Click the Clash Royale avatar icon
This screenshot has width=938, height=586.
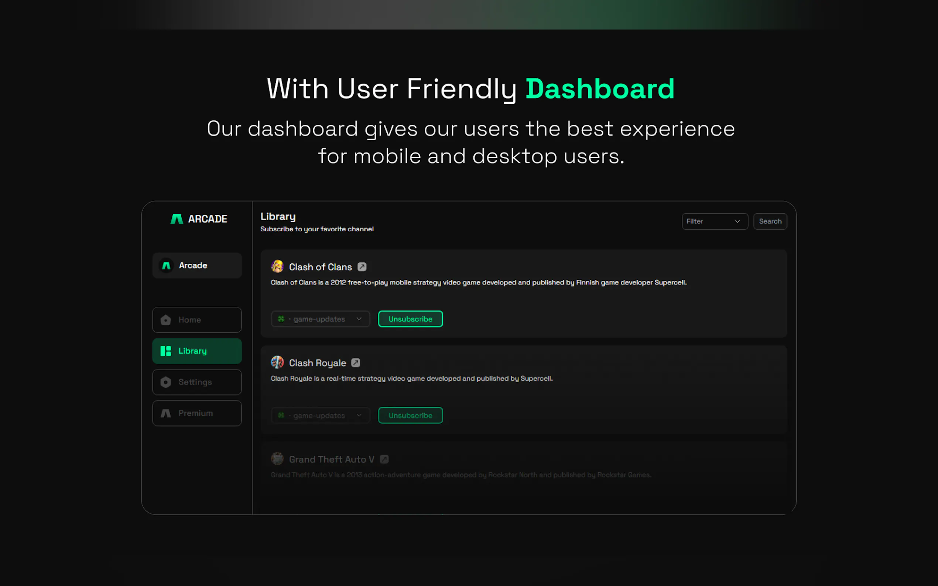277,362
